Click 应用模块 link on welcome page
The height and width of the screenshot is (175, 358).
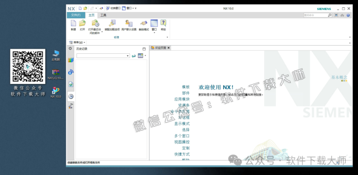pos(182,99)
